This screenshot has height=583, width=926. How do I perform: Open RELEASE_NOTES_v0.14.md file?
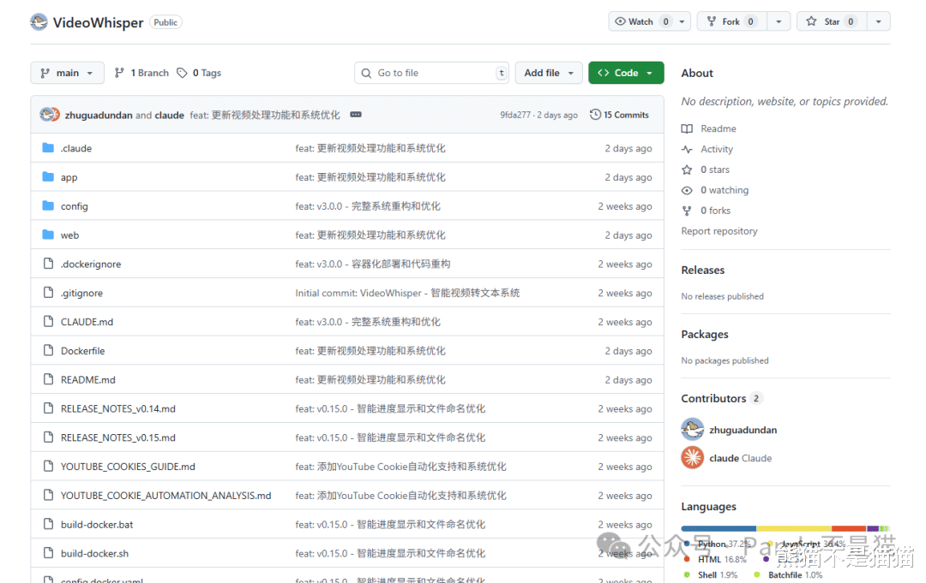click(118, 408)
